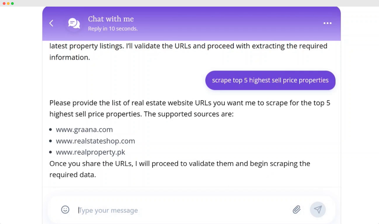Focus the "Type your message" input field
This screenshot has width=379, height=224.
point(181,210)
